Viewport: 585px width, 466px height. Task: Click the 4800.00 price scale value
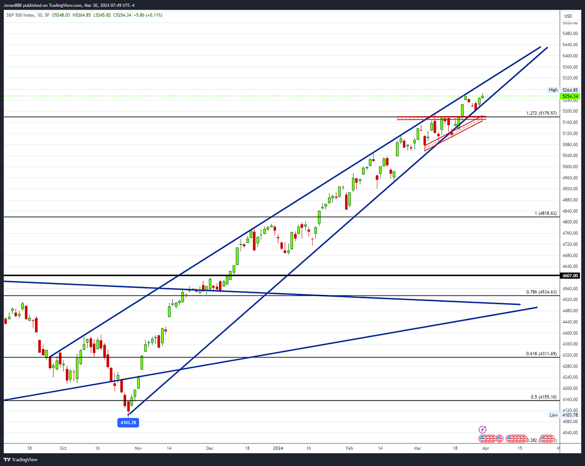570,222
